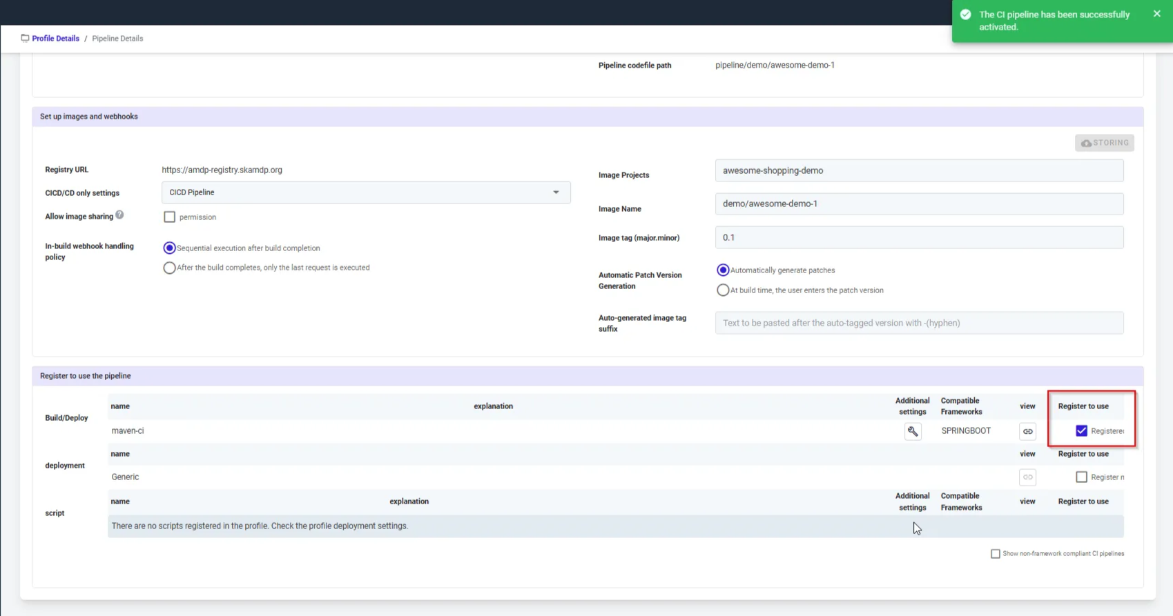
Task: Dismiss the CI pipeline activated notification
Action: tap(1157, 14)
